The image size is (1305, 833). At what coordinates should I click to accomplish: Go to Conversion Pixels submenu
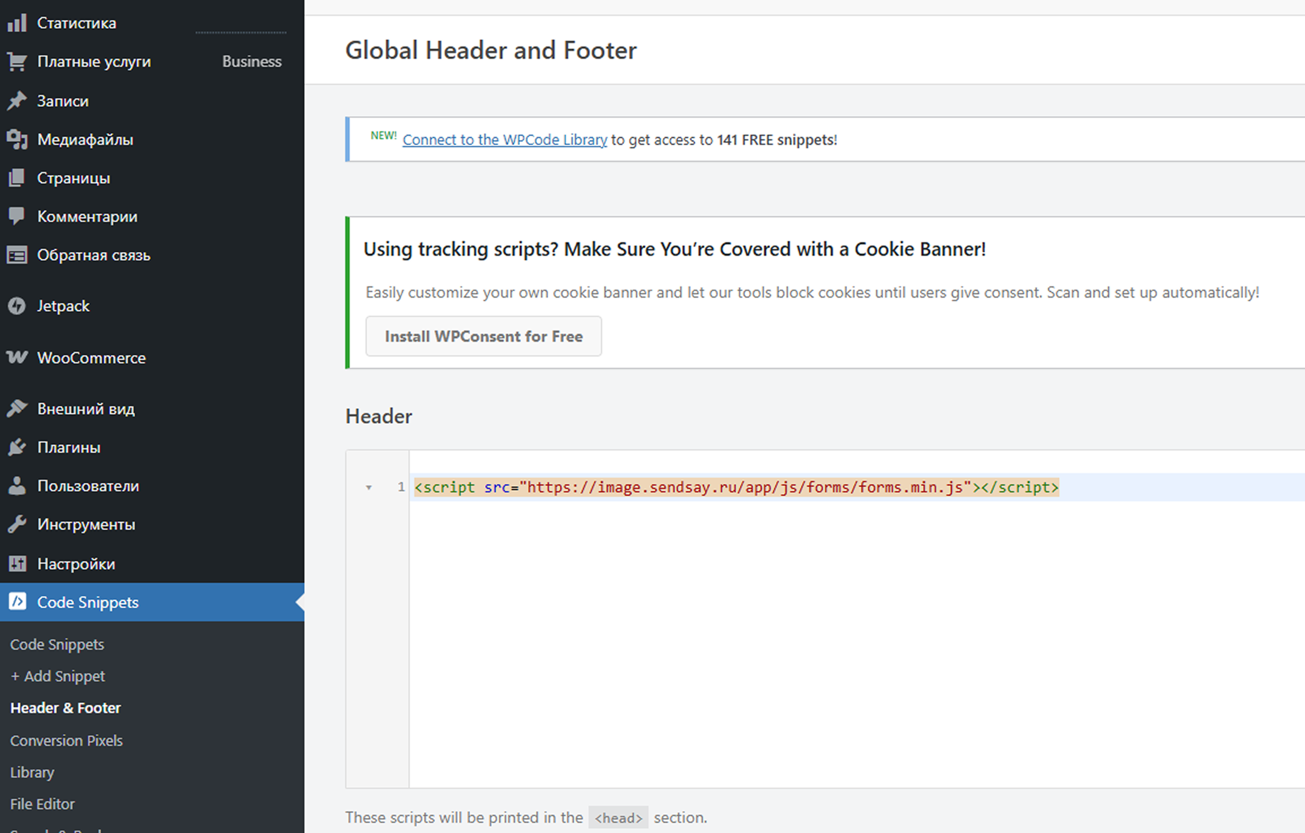[66, 740]
